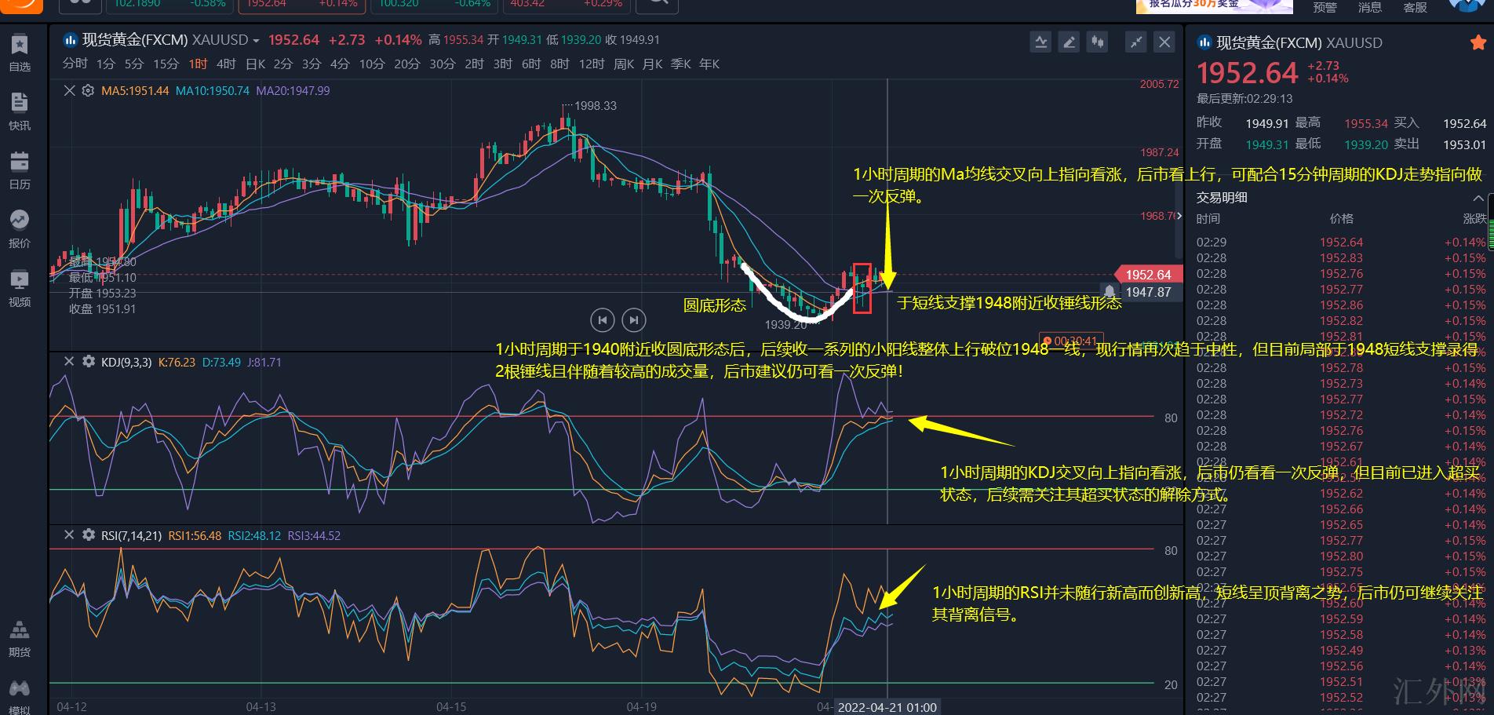1494x715 pixels.
Task: Select the 日K daily timeframe
Action: (x=255, y=64)
